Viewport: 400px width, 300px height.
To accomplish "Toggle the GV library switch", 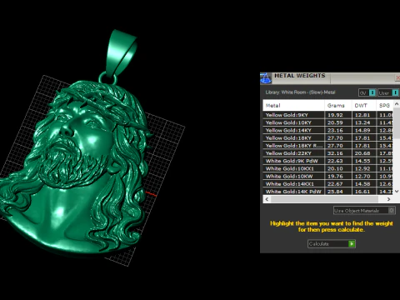I will [x=372, y=92].
